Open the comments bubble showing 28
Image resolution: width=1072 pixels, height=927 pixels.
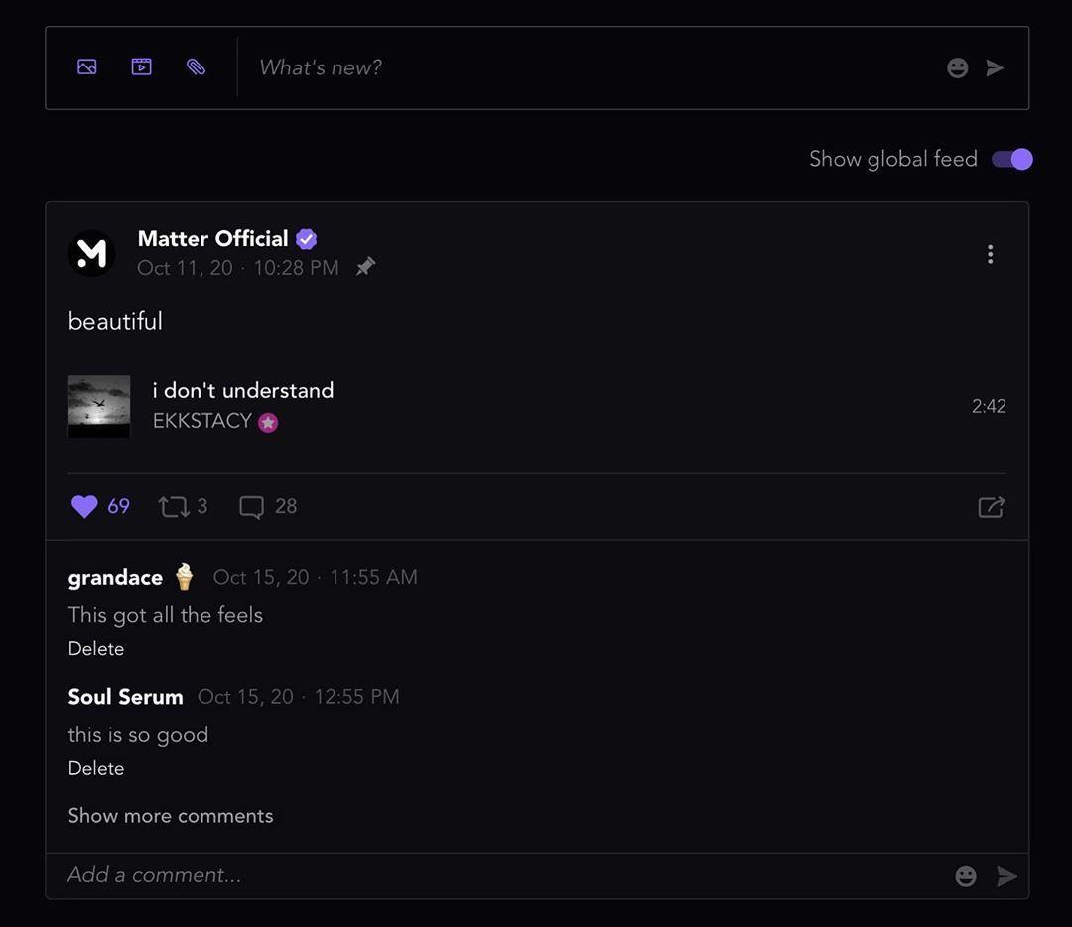[x=252, y=507]
